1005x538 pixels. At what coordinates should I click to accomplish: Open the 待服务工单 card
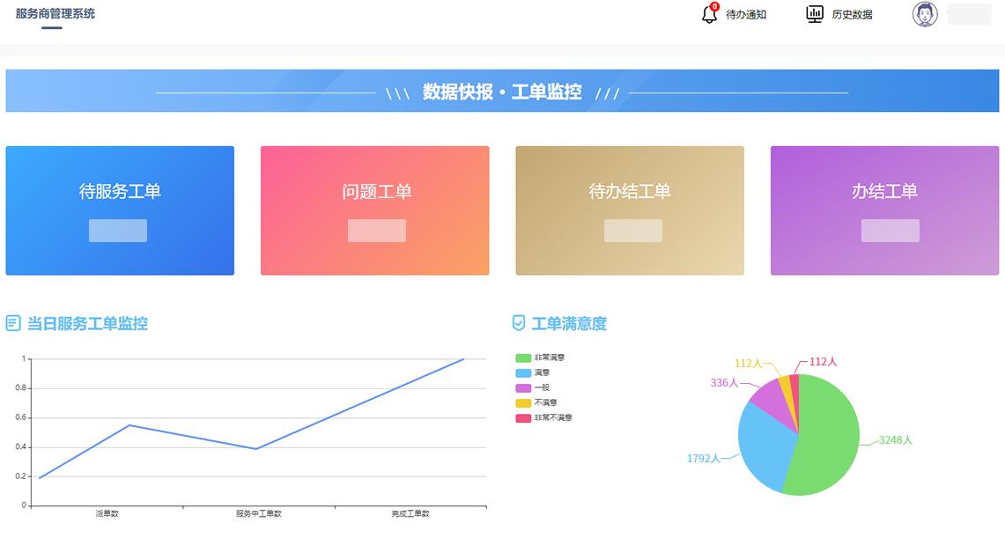pos(119,210)
